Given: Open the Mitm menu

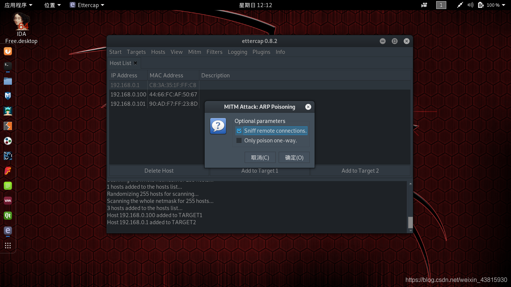Looking at the screenshot, I should pos(195,52).
